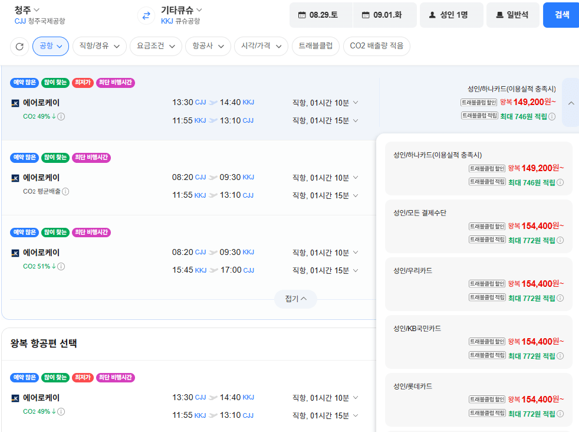
Task: Open the 직항/경유 filter dropdown
Action: (100, 46)
